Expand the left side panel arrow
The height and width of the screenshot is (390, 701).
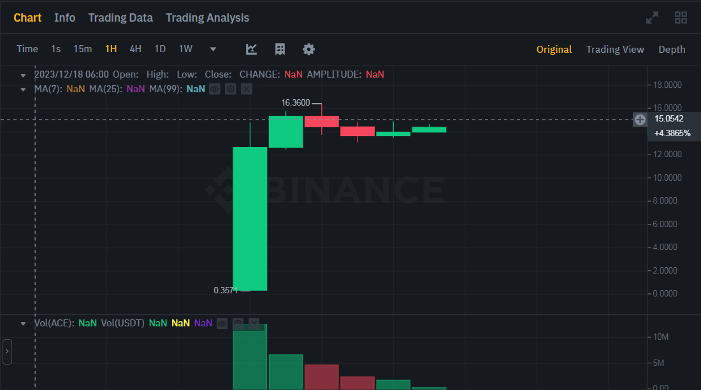(x=7, y=351)
